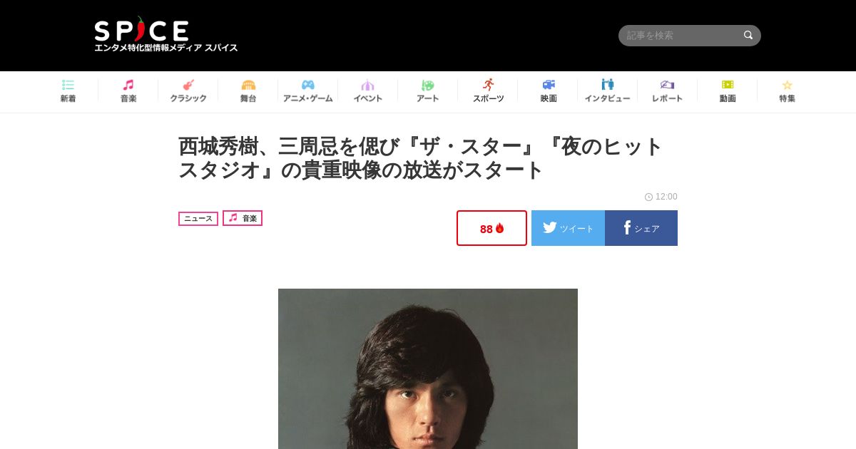Focus the 記事を検索 search field
856x449 pixels.
[x=681, y=36]
